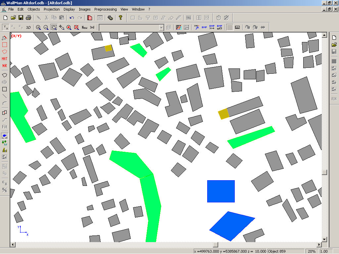Screen dimensions: 339x254
Task: Toggle the 3D view mode
Action: [28, 27]
